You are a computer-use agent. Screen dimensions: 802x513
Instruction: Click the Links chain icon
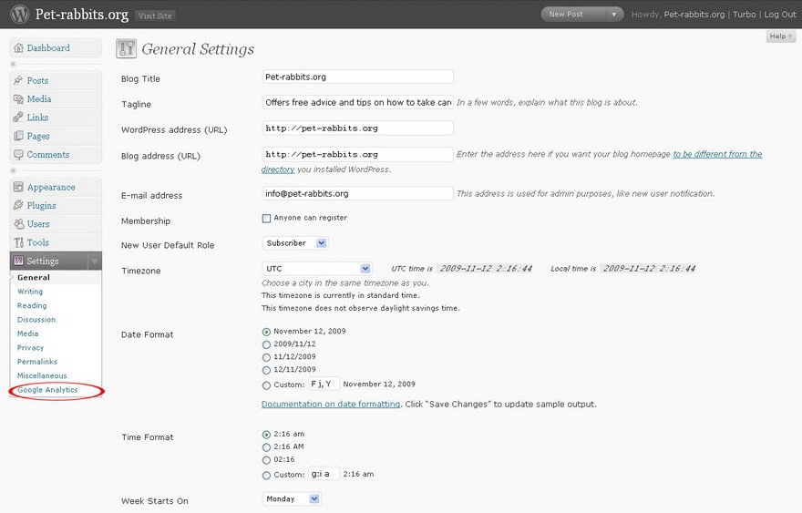tap(18, 118)
